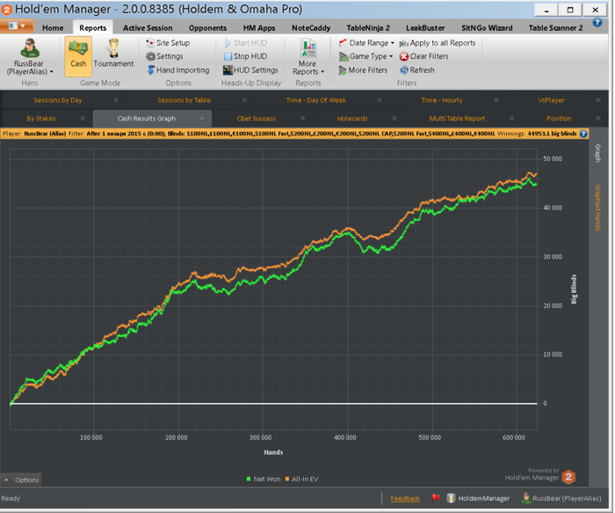The image size is (615, 513).
Task: Click the Feedback link
Action: pyautogui.click(x=405, y=499)
